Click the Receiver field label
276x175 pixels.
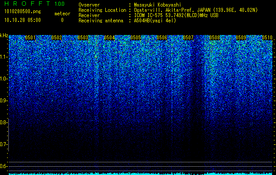coord(89,15)
